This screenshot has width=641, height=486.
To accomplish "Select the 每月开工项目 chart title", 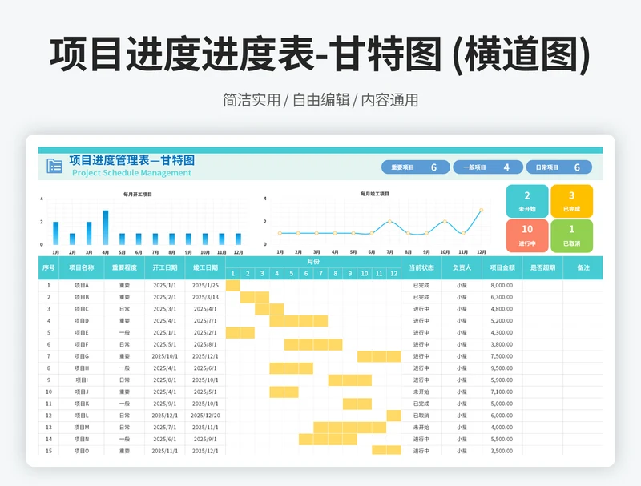I will point(138,195).
